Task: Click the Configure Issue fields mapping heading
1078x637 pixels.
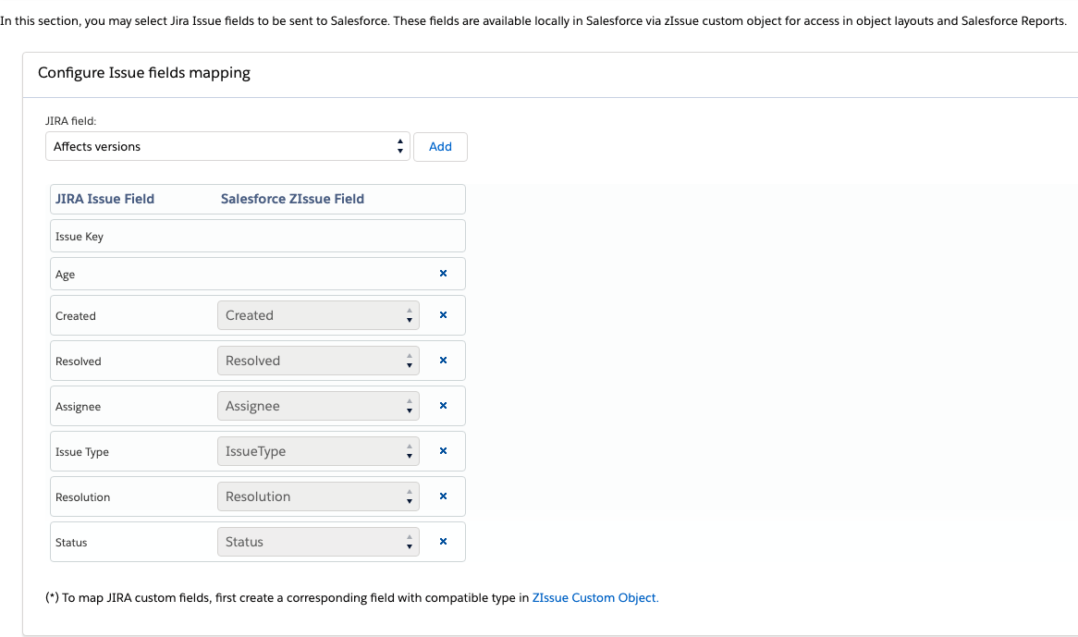Action: [x=144, y=73]
